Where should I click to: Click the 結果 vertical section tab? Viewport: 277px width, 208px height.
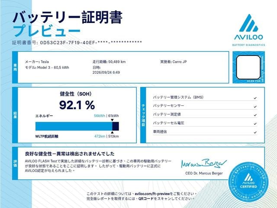point(15,115)
